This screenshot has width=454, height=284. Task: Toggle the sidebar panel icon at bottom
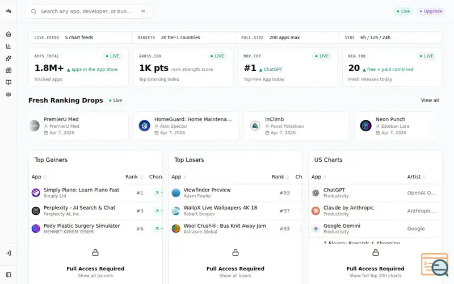(x=9, y=275)
